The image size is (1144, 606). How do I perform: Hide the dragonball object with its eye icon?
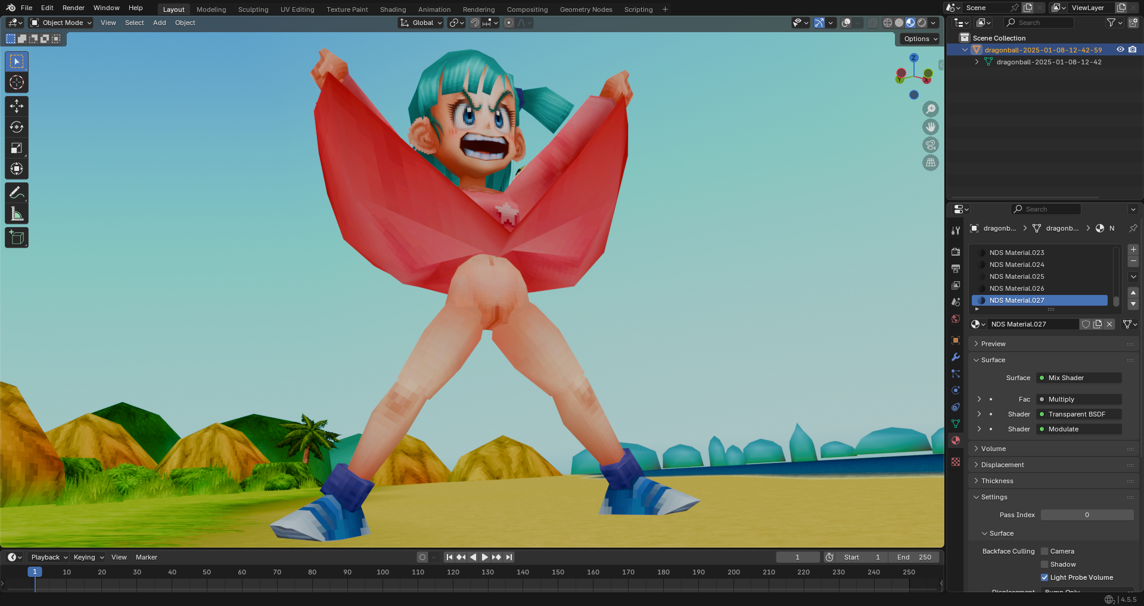[1120, 49]
